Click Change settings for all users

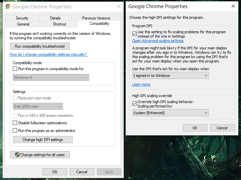point(40,154)
